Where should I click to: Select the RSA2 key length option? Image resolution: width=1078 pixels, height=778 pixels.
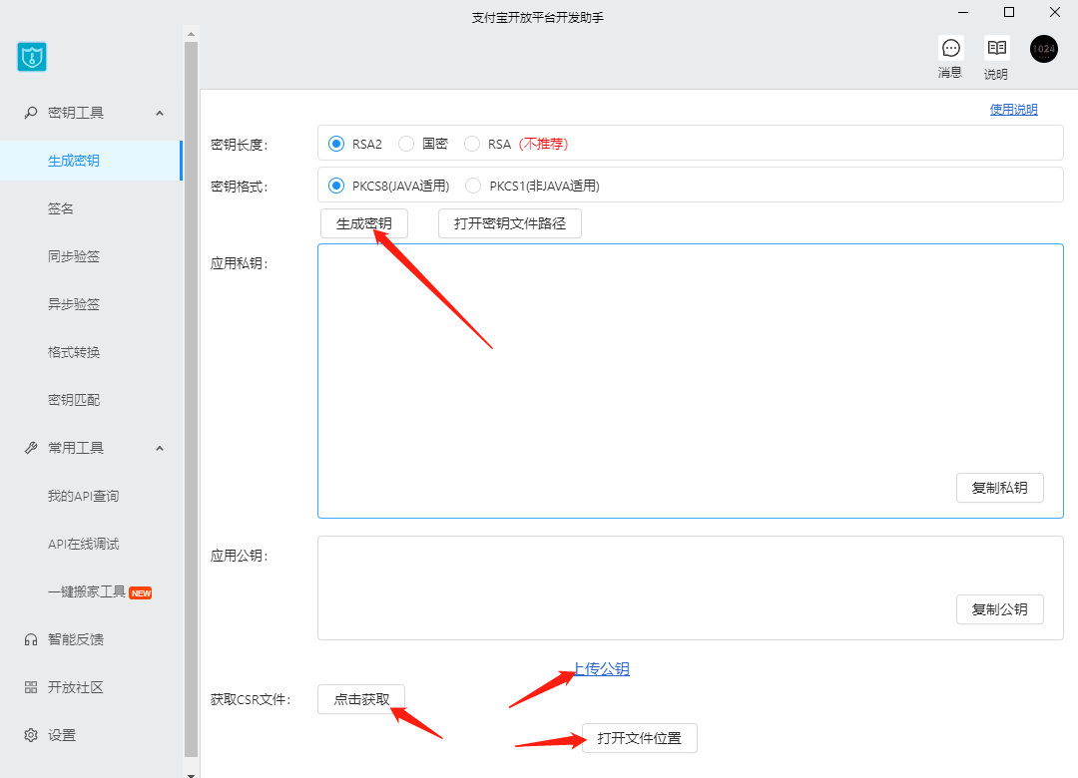[x=336, y=144]
